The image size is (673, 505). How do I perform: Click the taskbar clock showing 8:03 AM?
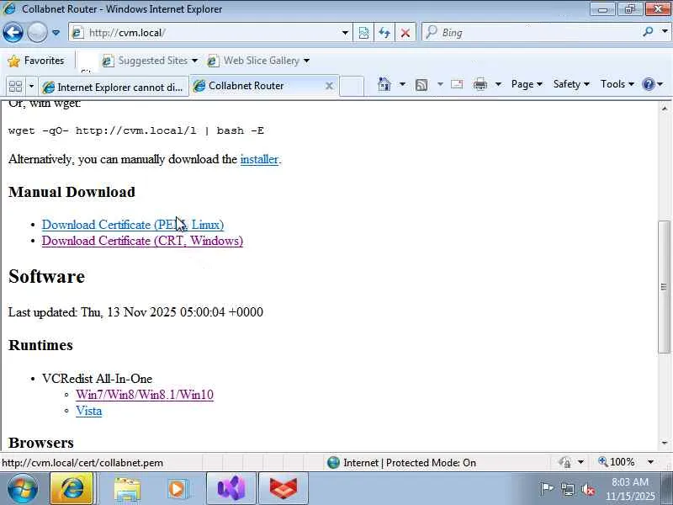630,489
